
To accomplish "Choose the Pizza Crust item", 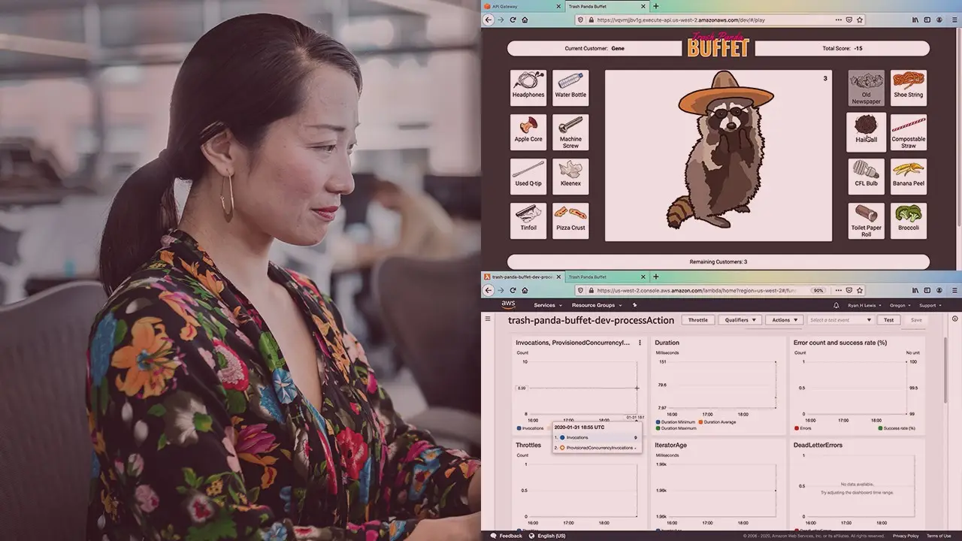I will point(570,221).
